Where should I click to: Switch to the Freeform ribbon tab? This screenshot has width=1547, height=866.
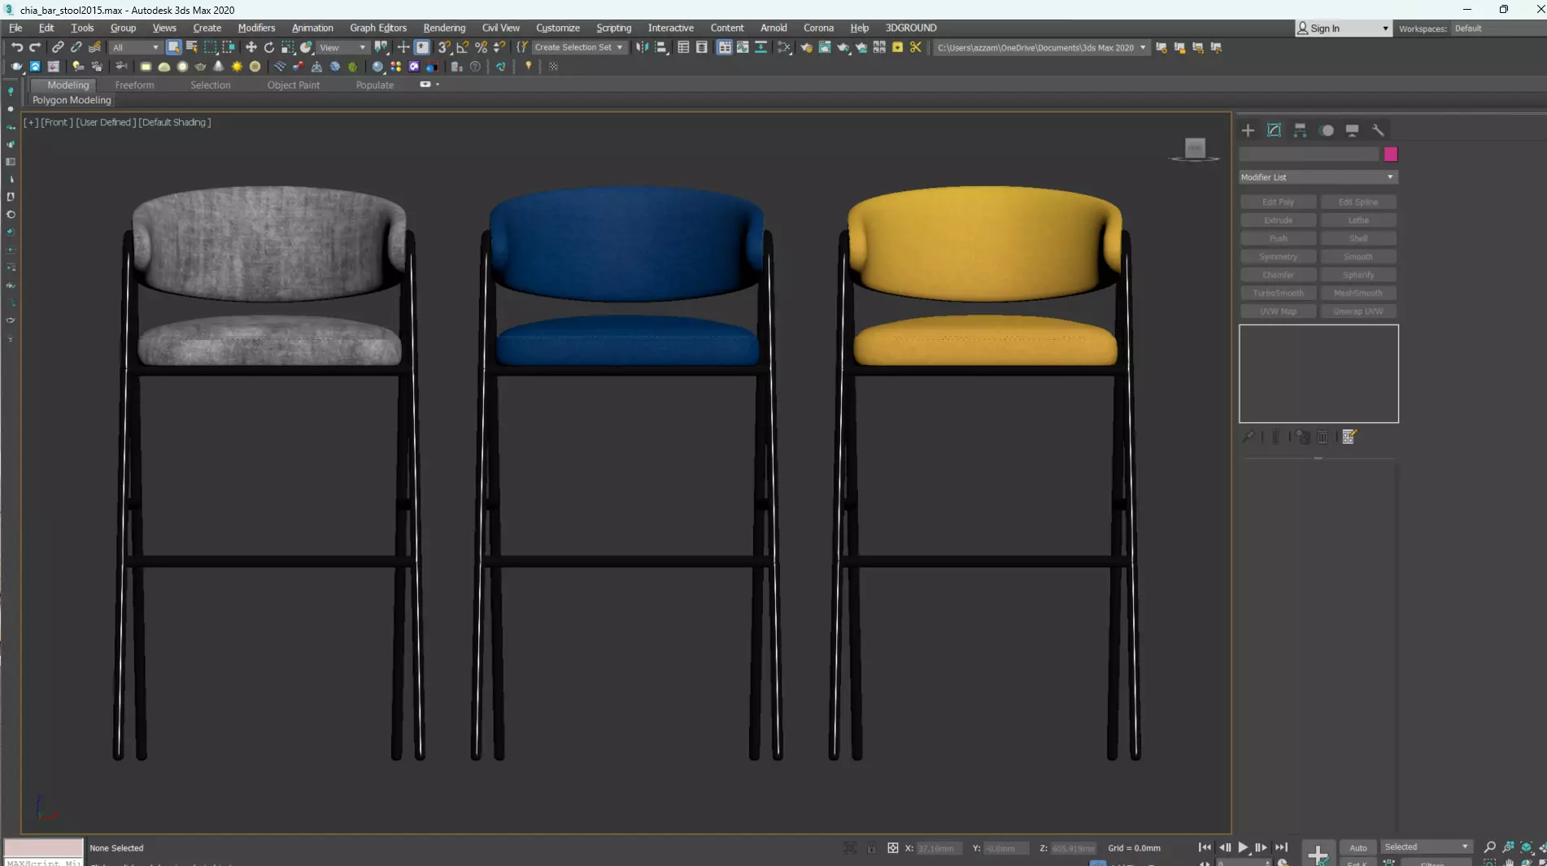coord(134,85)
